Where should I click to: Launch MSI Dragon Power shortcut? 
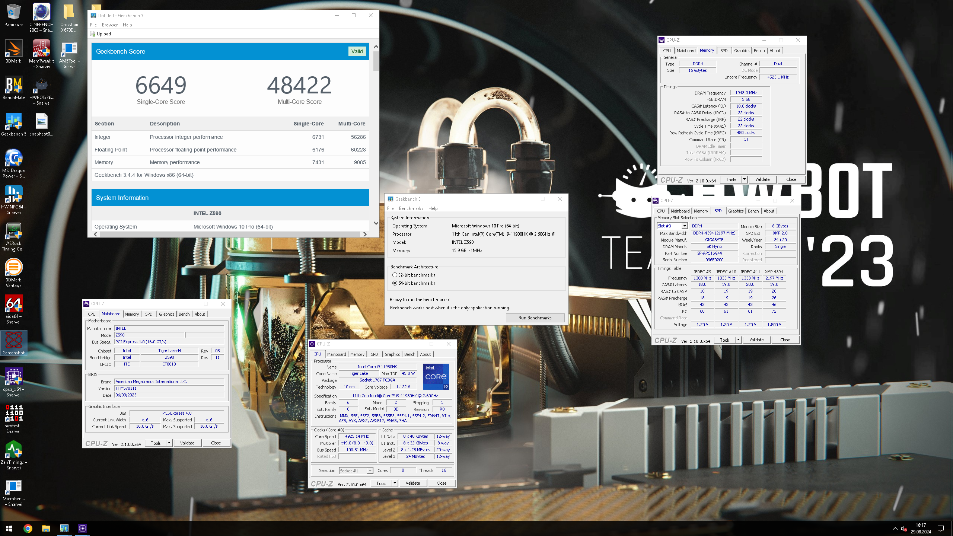(x=14, y=163)
